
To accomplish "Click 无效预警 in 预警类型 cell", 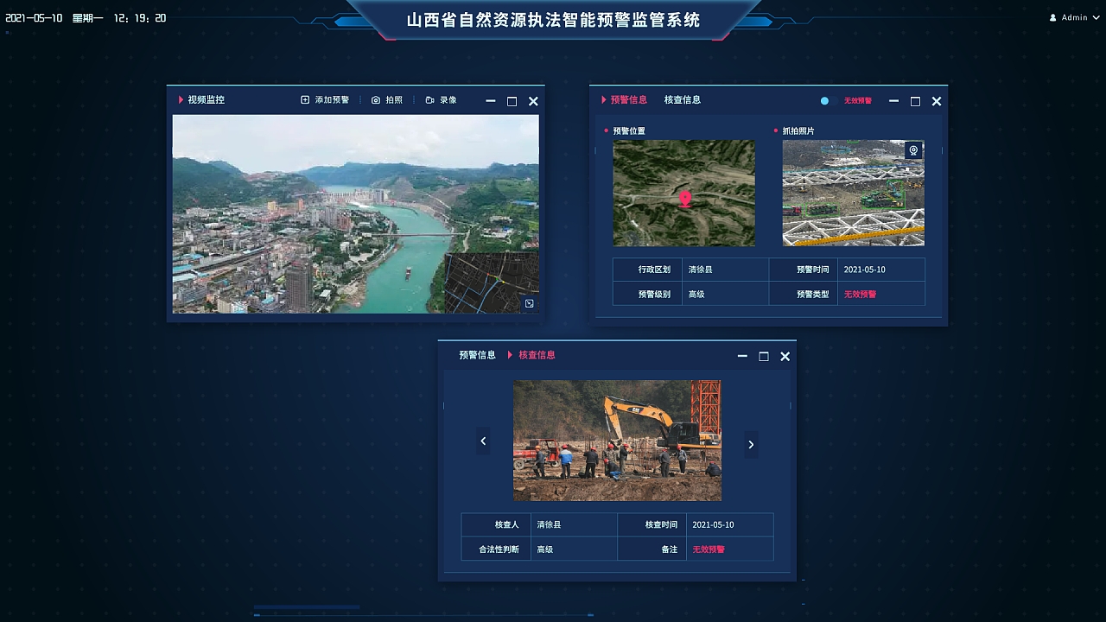I will tap(860, 295).
